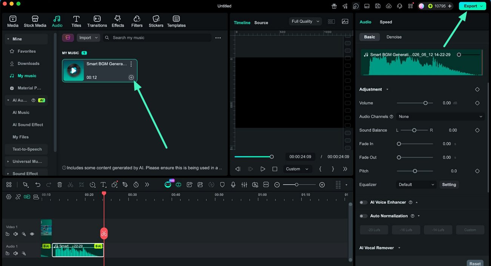Click the play button in preview
The image size is (491, 266).
[x=262, y=169]
